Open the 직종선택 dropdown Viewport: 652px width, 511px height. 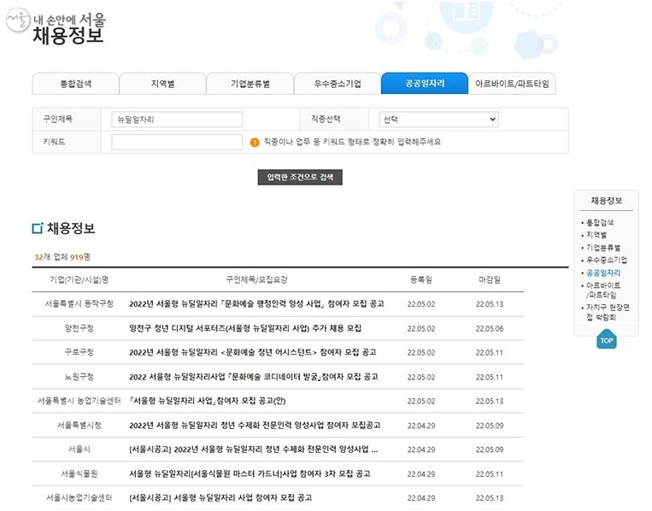438,120
